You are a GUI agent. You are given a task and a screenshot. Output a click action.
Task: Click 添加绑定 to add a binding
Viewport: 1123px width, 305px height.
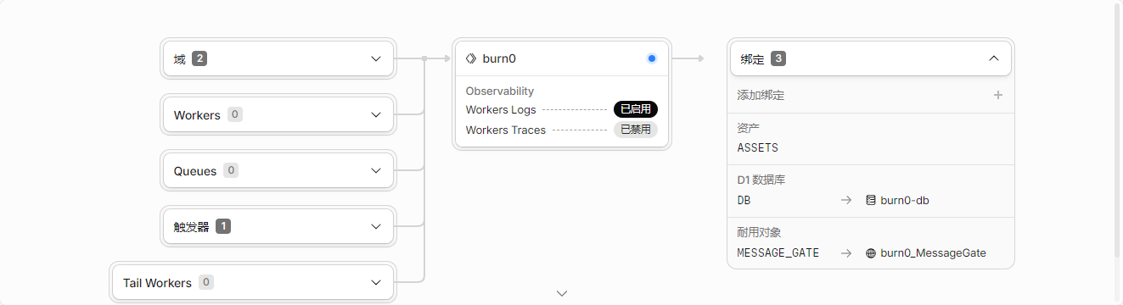[761, 95]
